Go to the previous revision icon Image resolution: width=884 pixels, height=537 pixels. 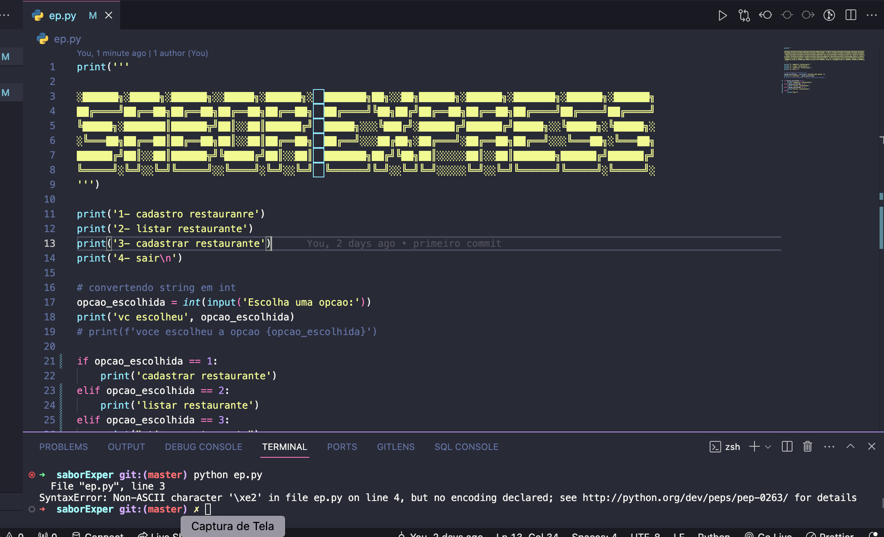pyautogui.click(x=766, y=16)
